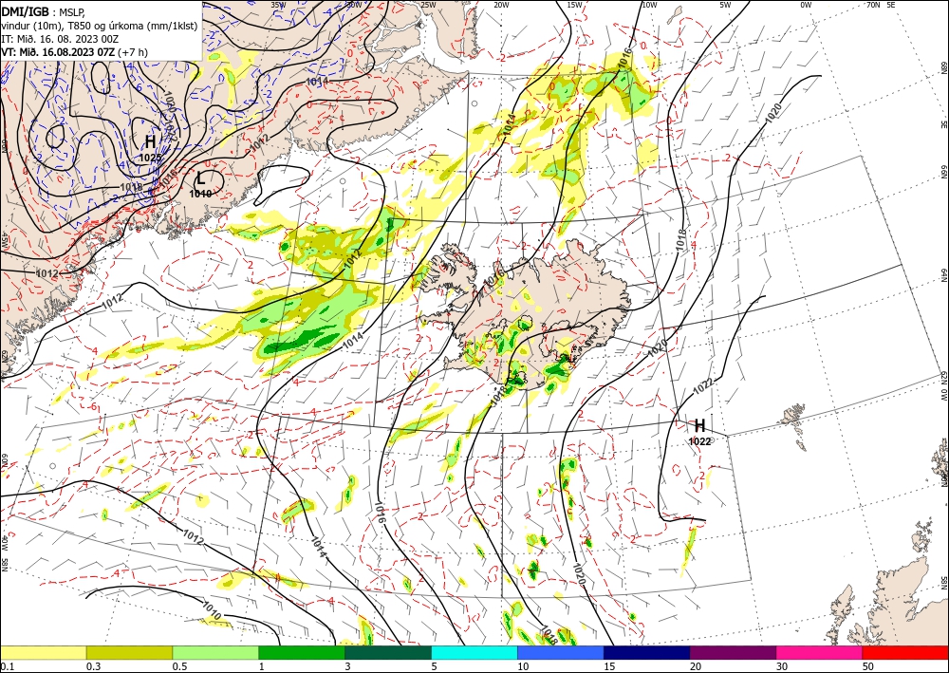Click the '5W' longitude label at top
The width and height of the screenshot is (949, 673).
tap(725, 4)
